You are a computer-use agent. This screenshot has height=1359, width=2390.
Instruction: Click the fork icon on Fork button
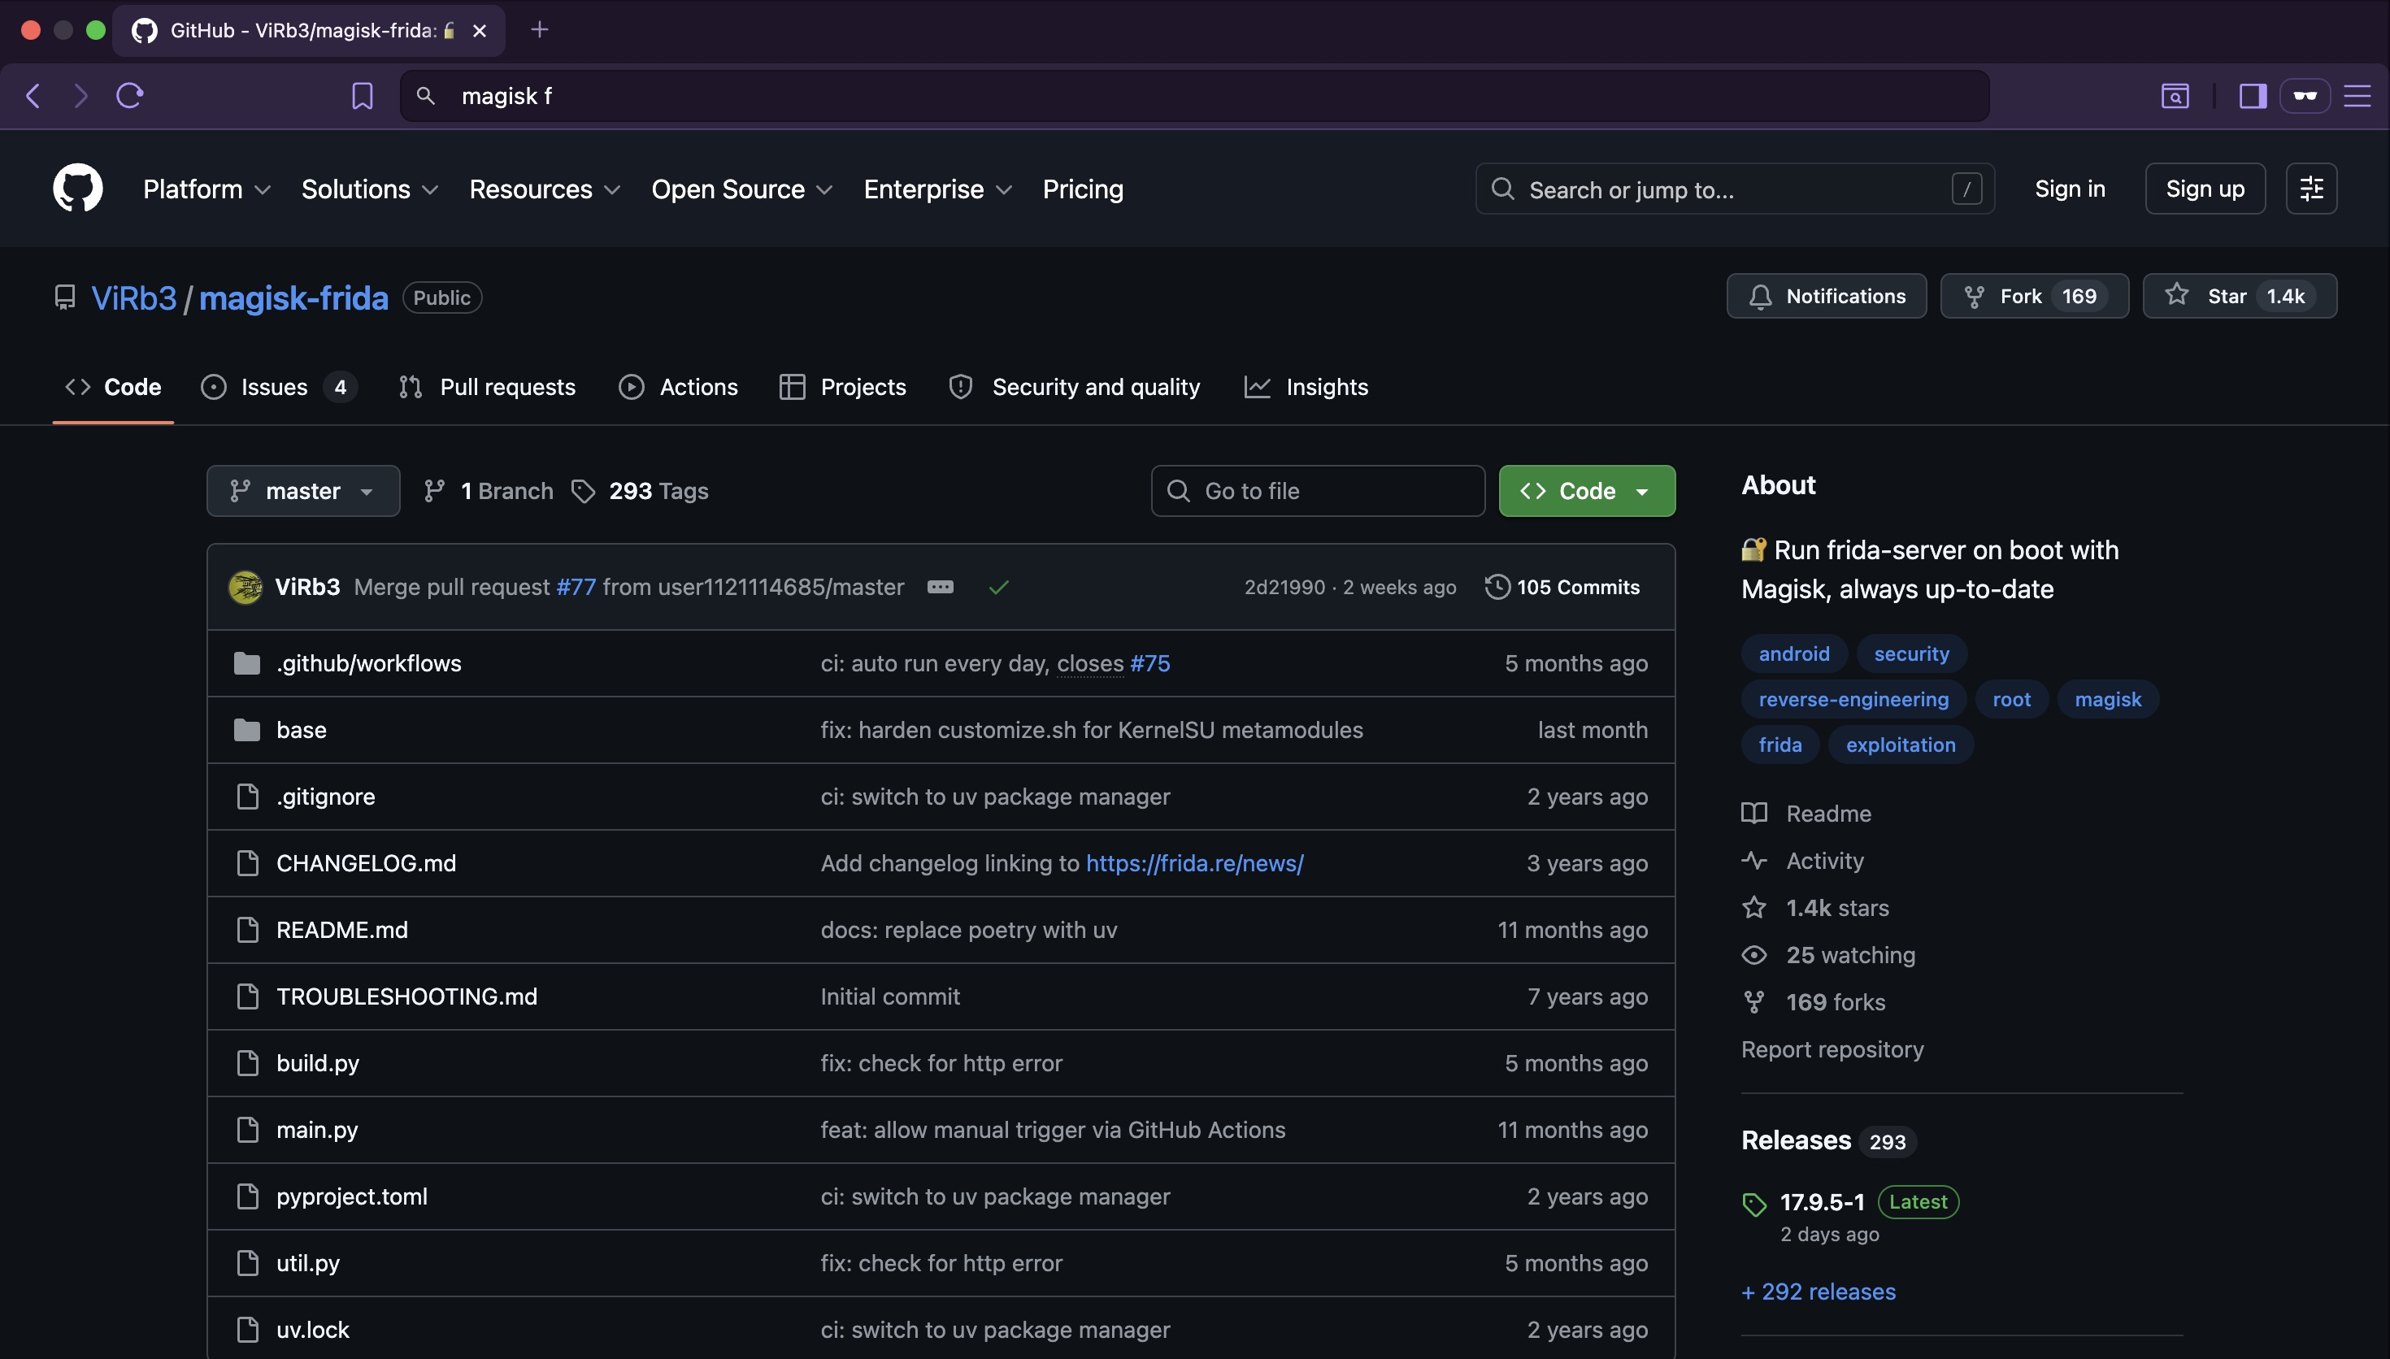pos(1974,297)
